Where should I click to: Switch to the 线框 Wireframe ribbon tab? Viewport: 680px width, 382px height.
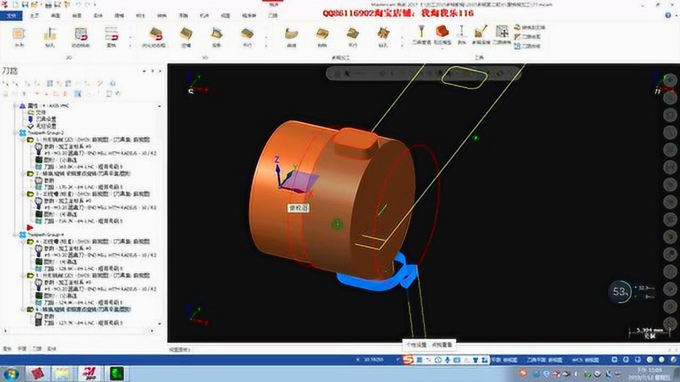click(56, 16)
